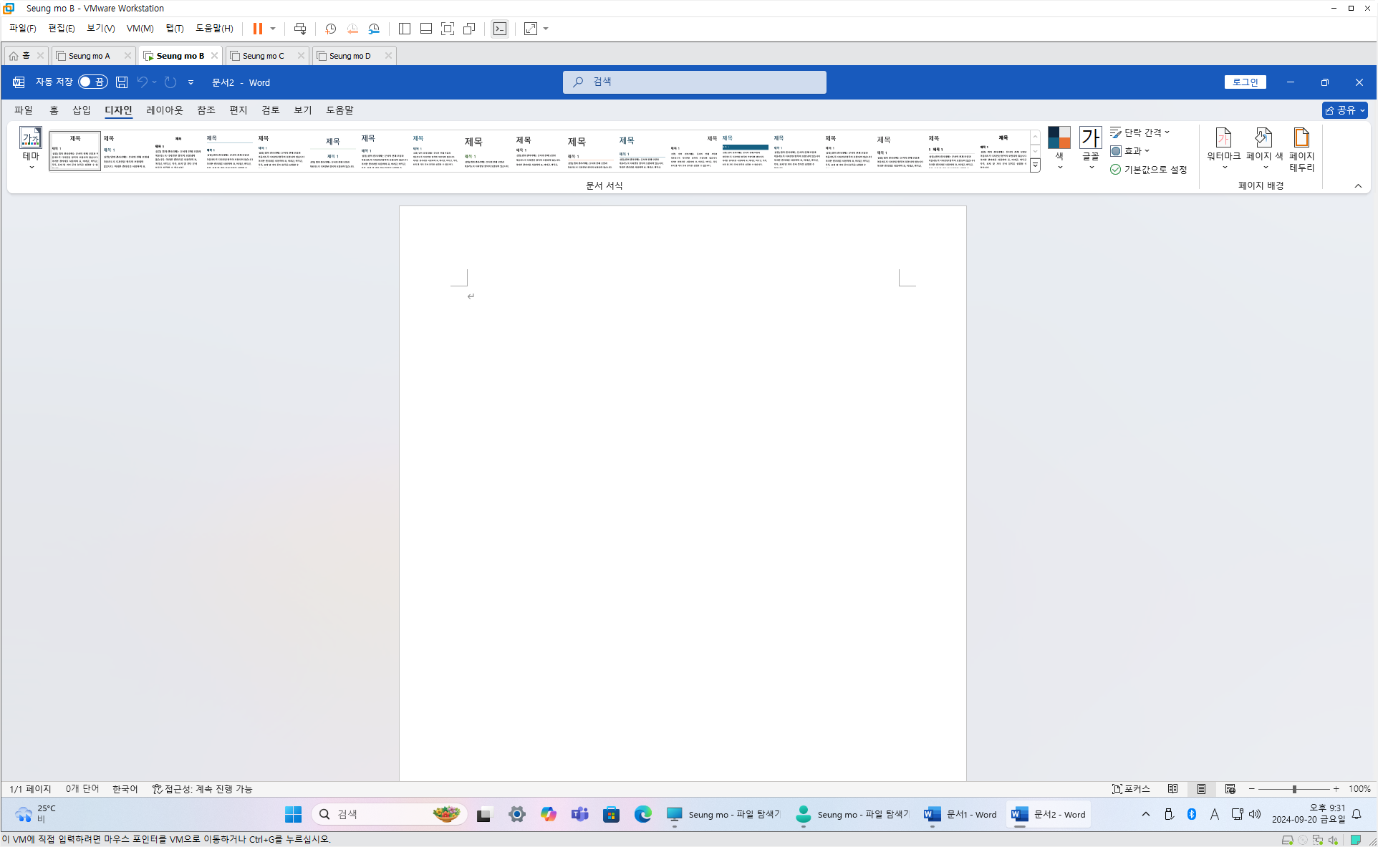
Task: Open the Watermark (워터마크) menu
Action: click(x=1223, y=148)
